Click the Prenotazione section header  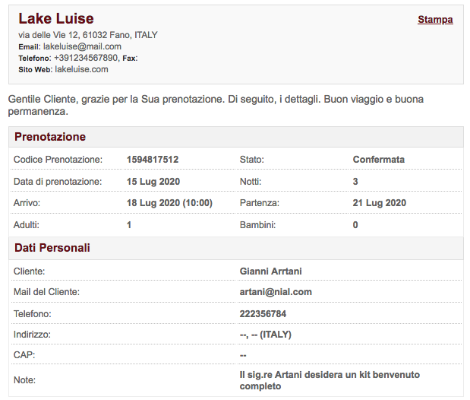click(x=50, y=137)
